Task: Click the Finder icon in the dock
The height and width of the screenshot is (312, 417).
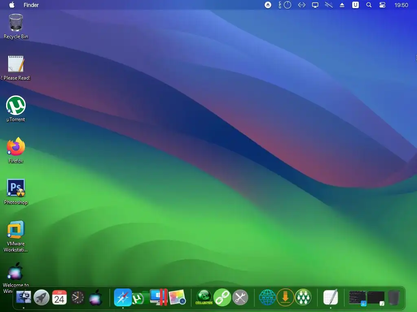Action: coord(24,297)
